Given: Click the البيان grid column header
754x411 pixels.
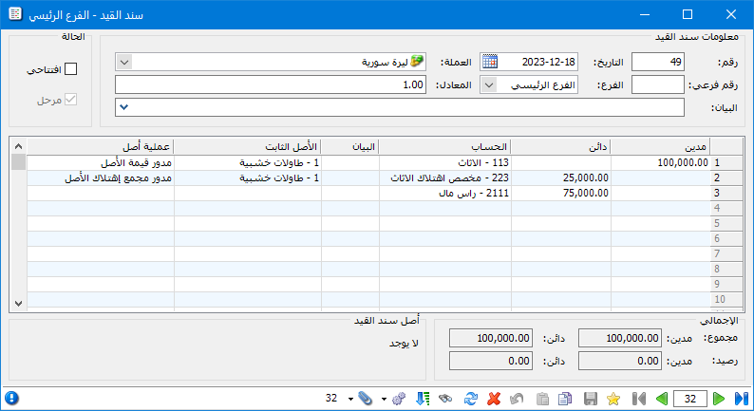Looking at the screenshot, I should pyautogui.click(x=350, y=146).
